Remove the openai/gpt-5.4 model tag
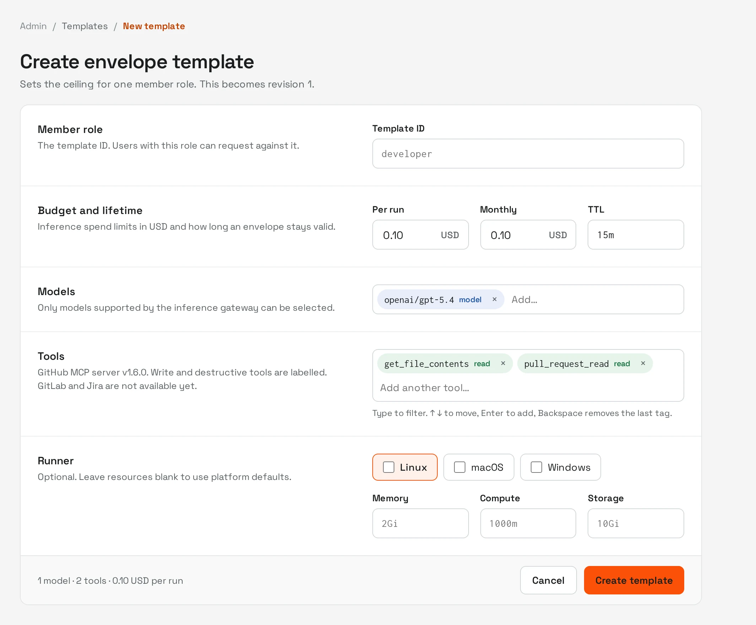The image size is (756, 625). tap(495, 299)
